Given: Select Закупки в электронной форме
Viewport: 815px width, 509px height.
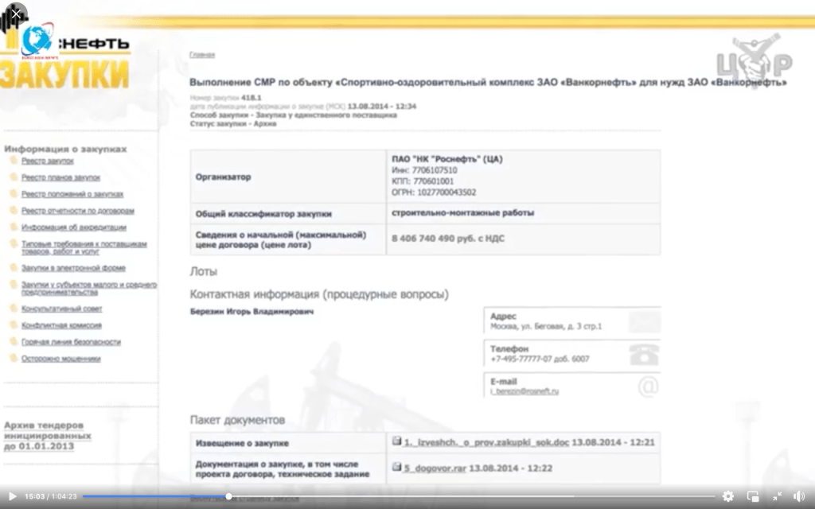Looking at the screenshot, I should [x=73, y=269].
